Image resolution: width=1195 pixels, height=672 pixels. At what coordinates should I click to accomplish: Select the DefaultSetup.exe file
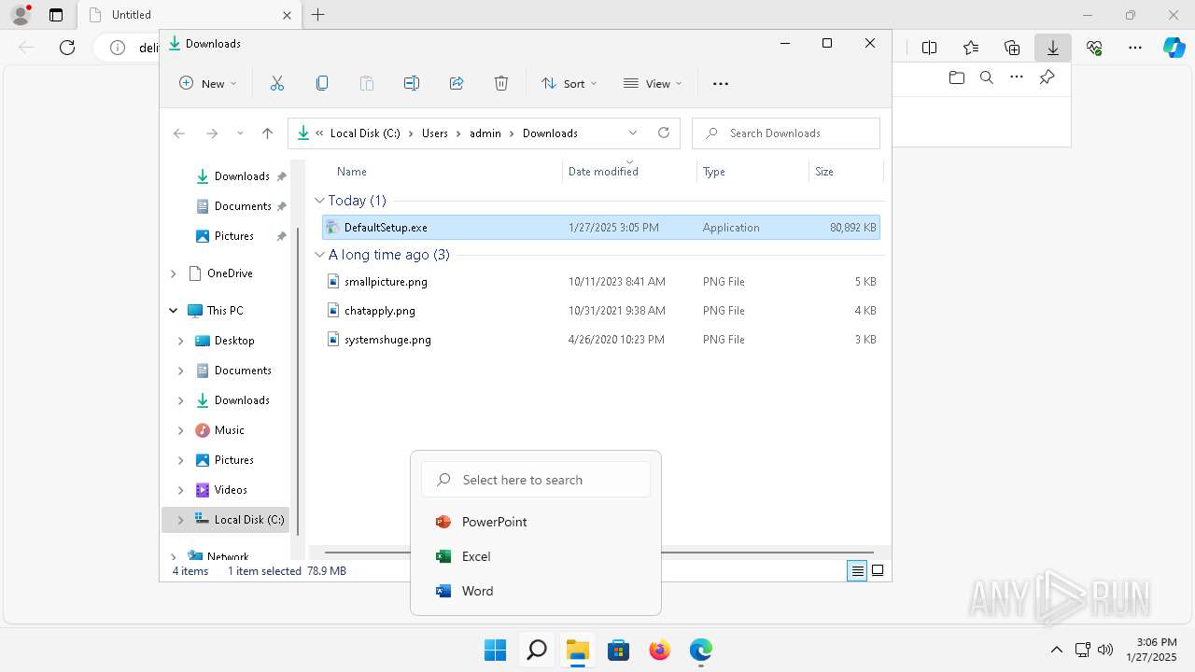[600, 228]
